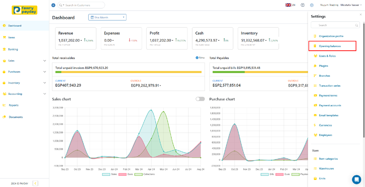Toggle the Sales chart switch

coord(200,99)
